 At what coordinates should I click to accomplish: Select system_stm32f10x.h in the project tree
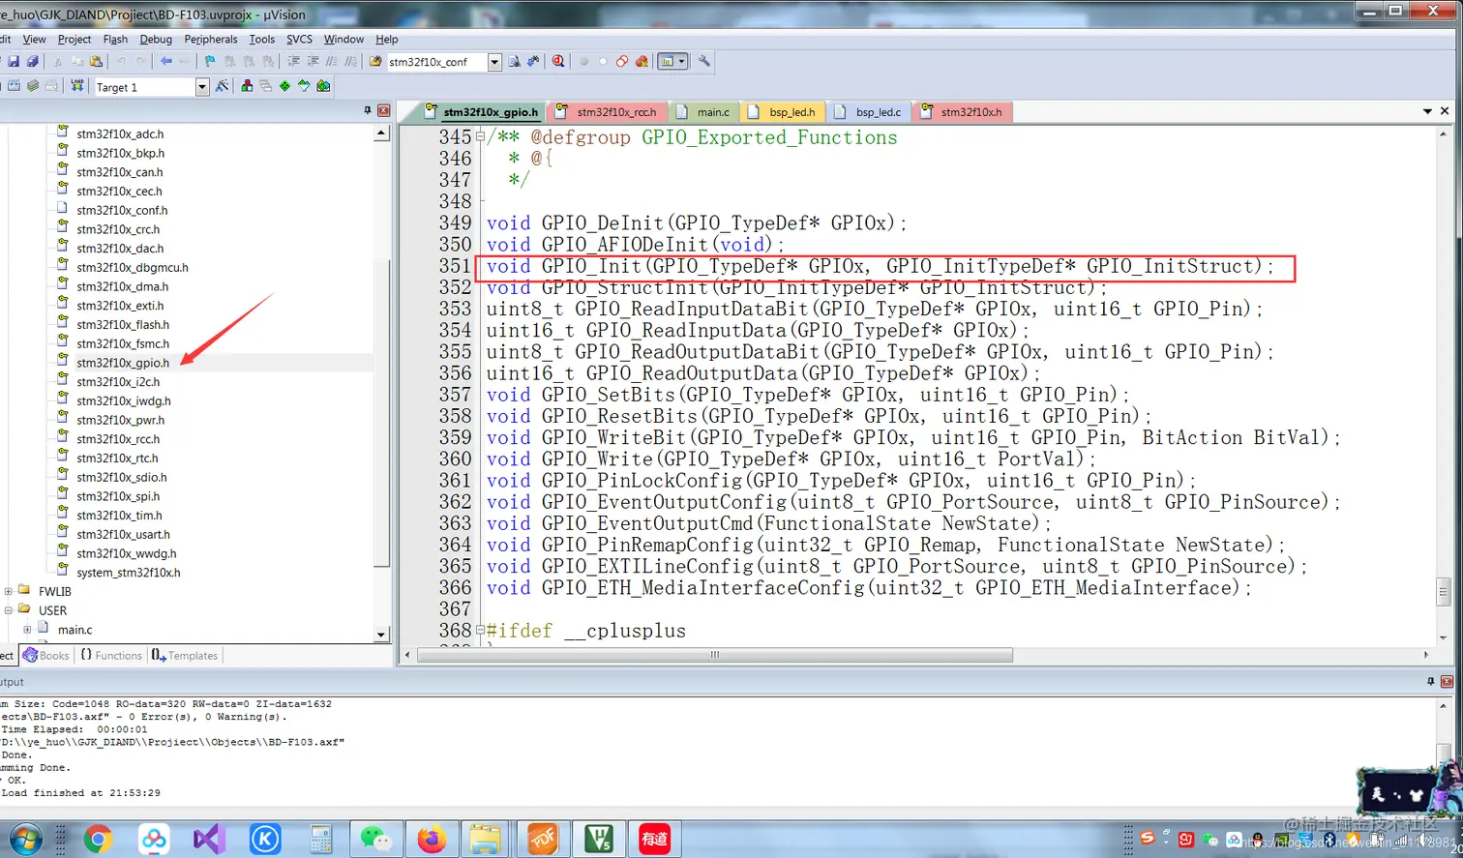[x=128, y=573]
